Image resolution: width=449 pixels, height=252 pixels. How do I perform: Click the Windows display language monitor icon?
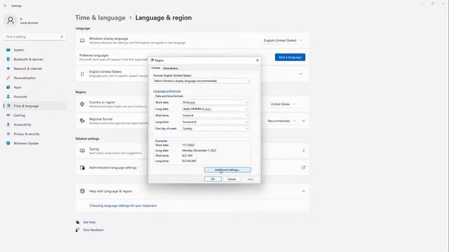tap(82, 41)
